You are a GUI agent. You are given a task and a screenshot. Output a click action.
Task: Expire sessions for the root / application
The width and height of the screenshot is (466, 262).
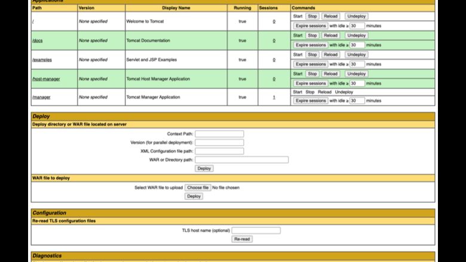click(311, 26)
